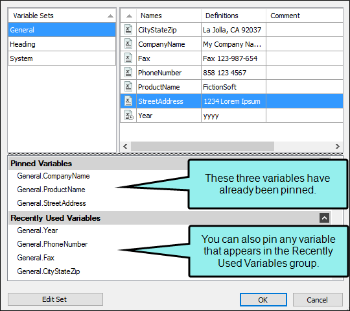This screenshot has height=311, width=350.
Task: Confirm with the OK button
Action: click(x=263, y=299)
